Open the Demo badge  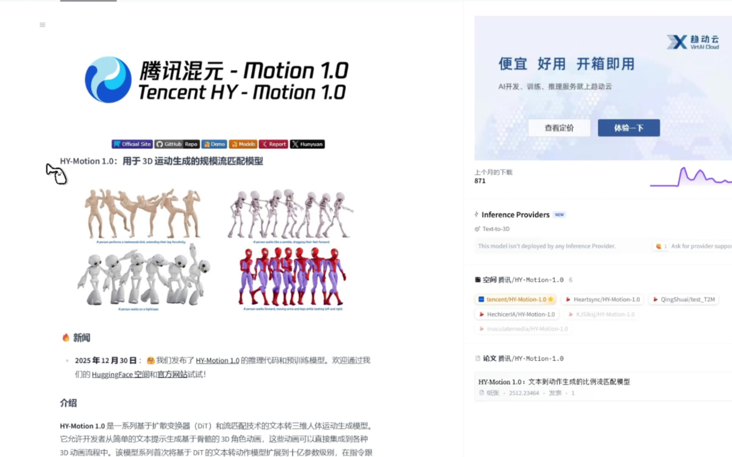tap(214, 144)
